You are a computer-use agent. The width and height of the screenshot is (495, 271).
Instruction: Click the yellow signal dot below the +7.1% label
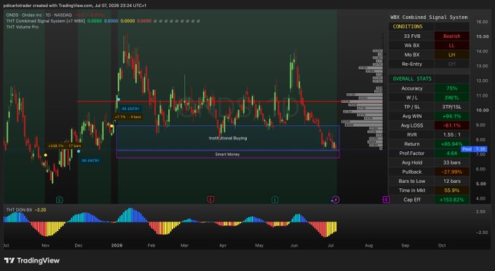(x=111, y=126)
